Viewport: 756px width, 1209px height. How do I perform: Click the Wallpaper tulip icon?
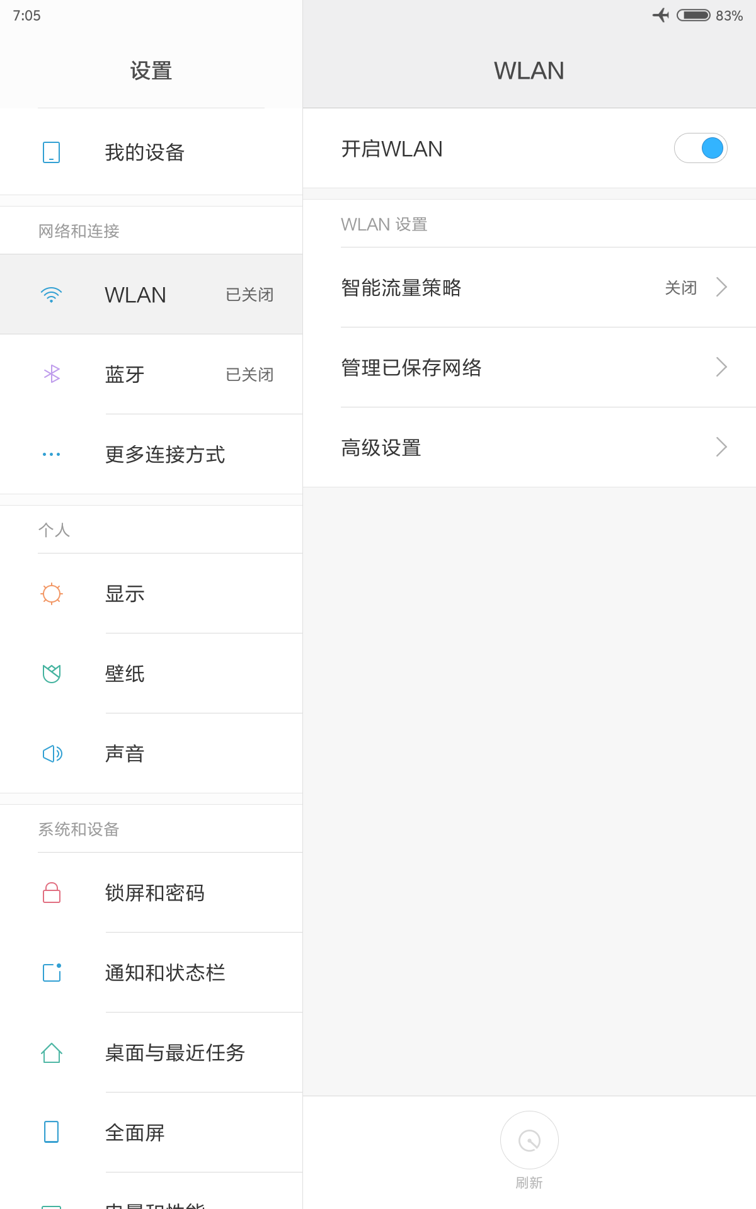tap(52, 674)
